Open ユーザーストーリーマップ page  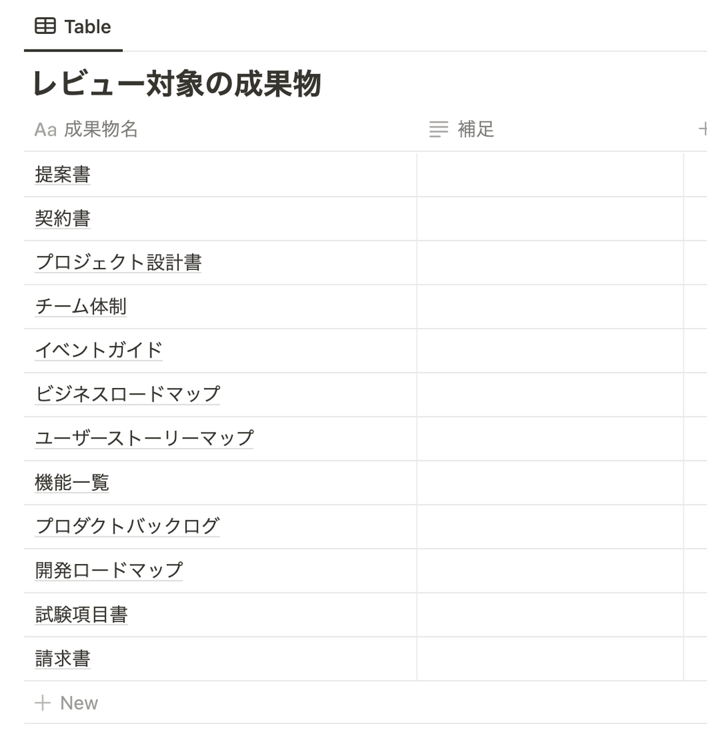point(144,438)
